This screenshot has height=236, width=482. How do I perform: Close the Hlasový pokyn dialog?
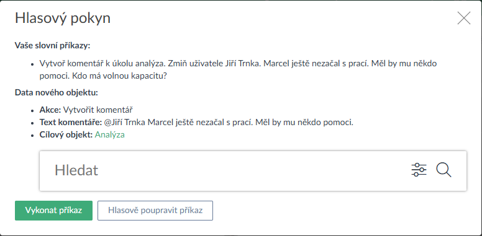click(x=464, y=18)
